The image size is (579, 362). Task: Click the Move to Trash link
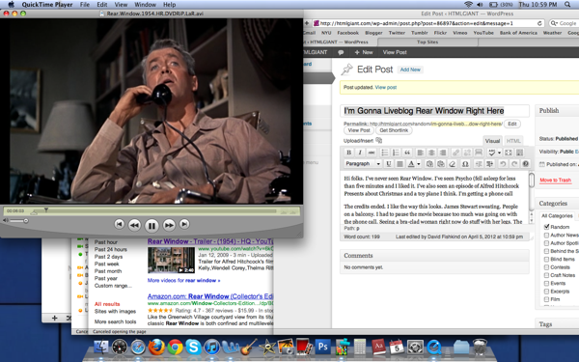[x=556, y=180]
